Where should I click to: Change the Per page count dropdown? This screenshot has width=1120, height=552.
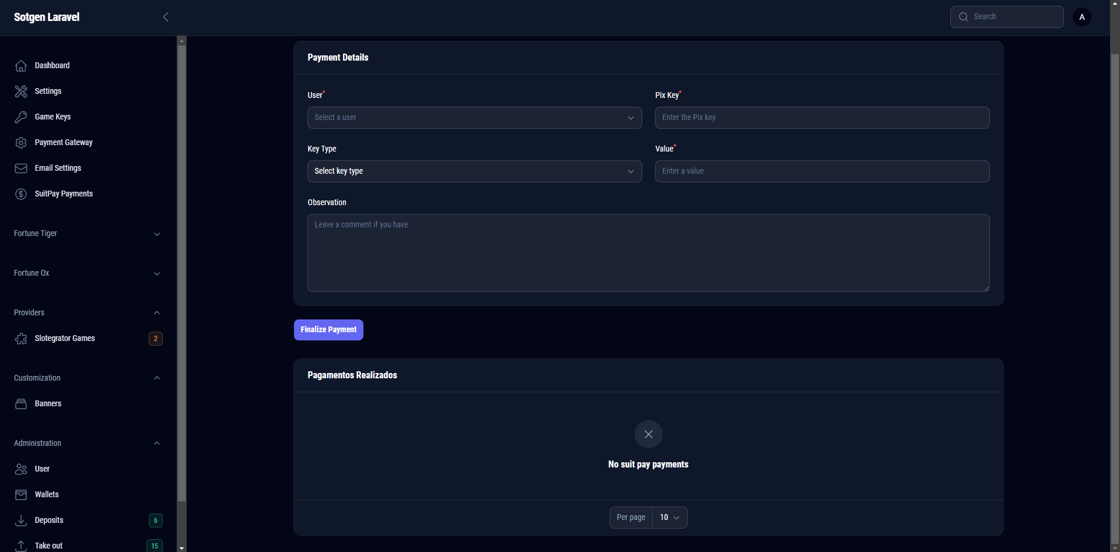[669, 518]
